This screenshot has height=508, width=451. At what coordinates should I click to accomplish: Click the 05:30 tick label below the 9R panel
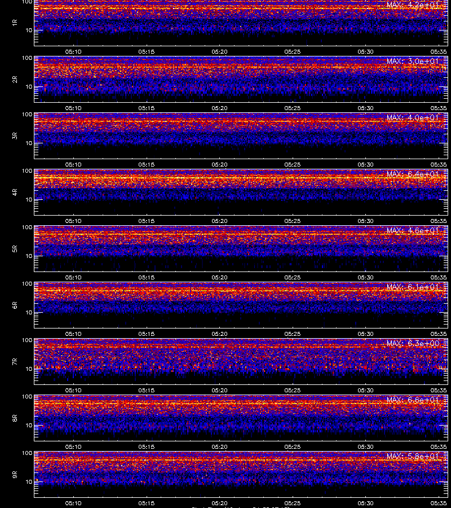[x=365, y=503]
